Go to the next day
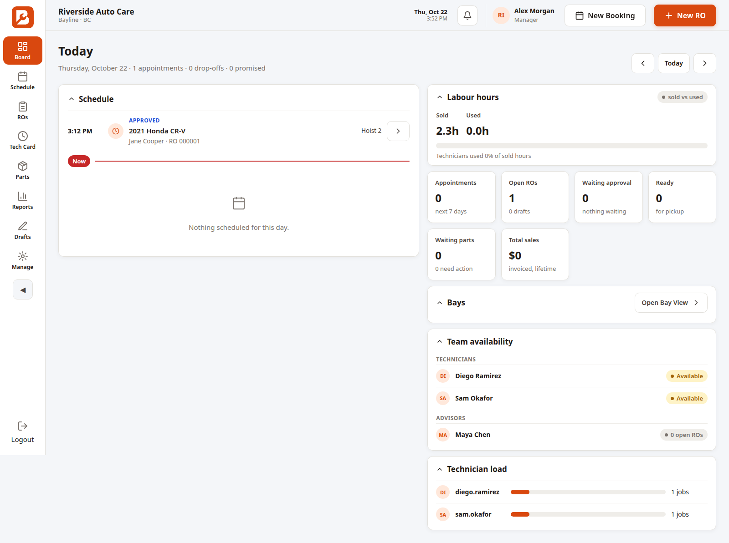The image size is (729, 543). (x=705, y=63)
